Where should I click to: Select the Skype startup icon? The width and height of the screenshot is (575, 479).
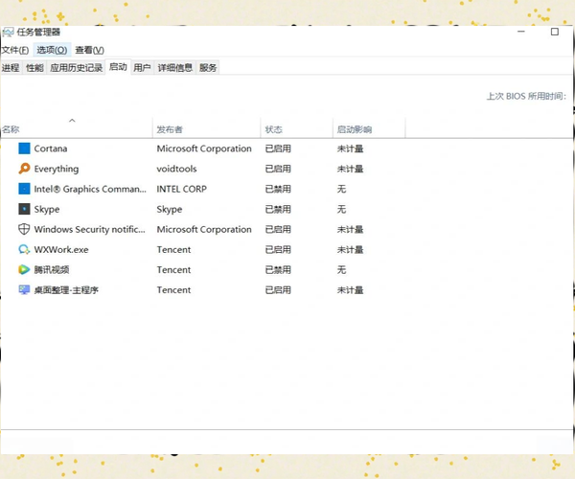25,209
